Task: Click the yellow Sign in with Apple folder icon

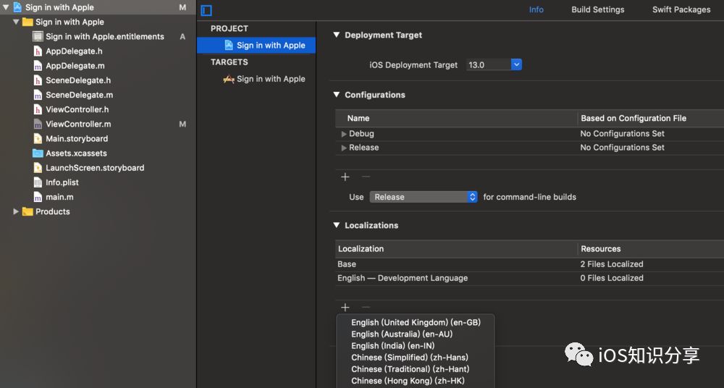Action: [28, 22]
